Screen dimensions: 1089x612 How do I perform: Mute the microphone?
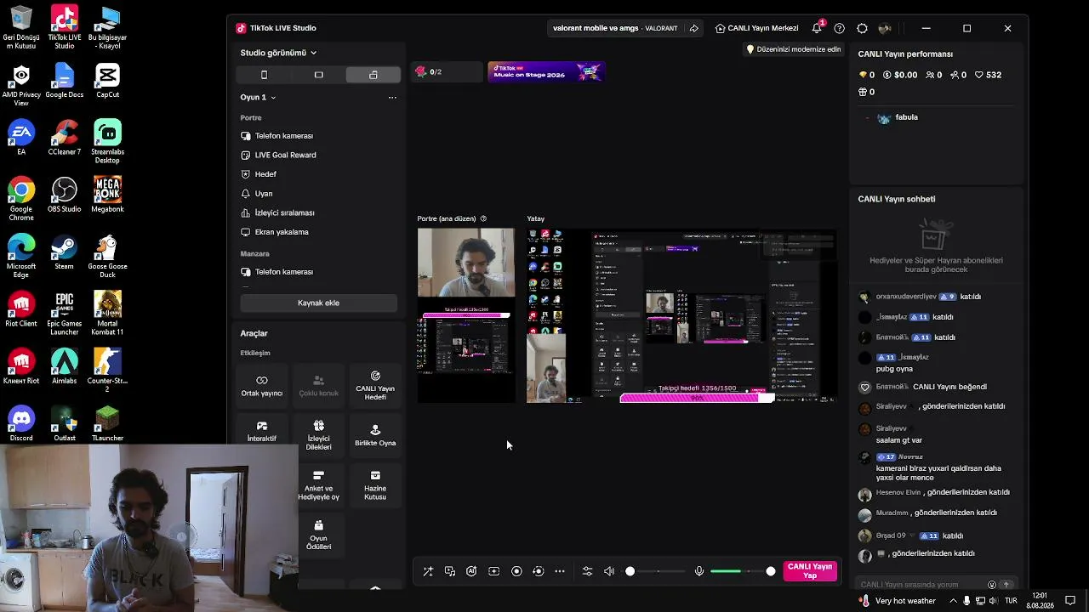pyautogui.click(x=699, y=571)
